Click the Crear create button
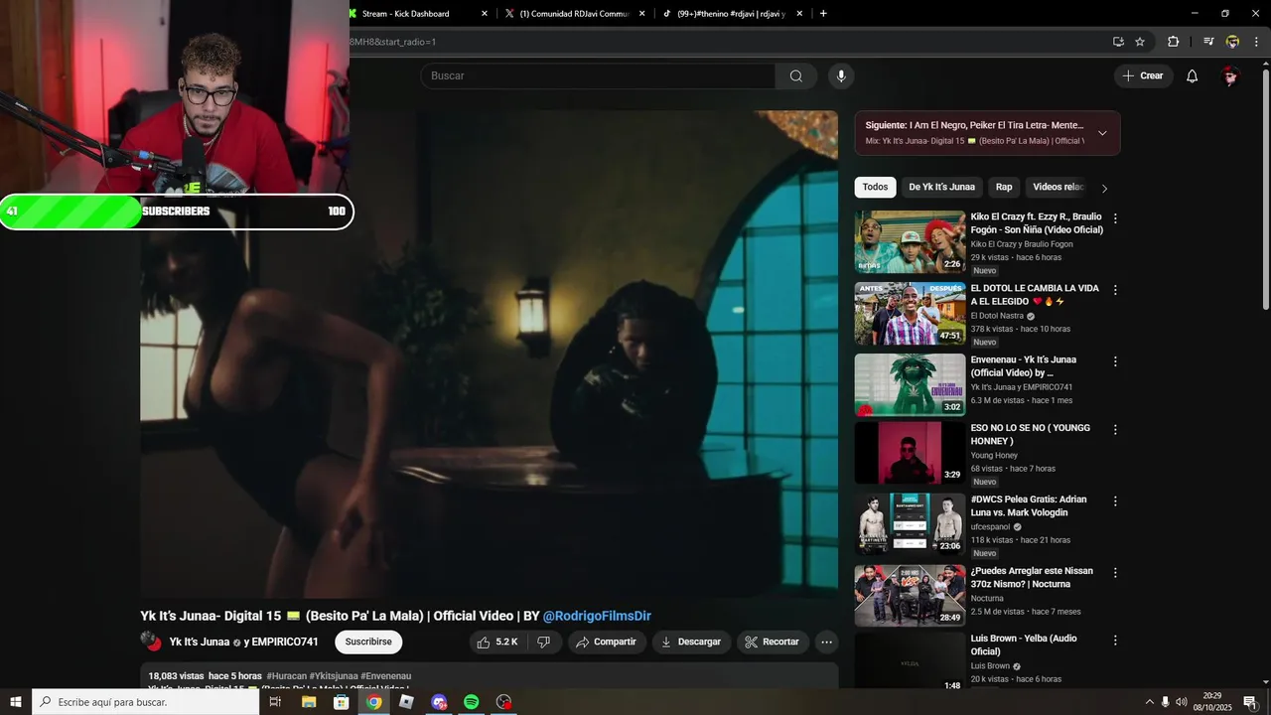This screenshot has height=715, width=1271. pyautogui.click(x=1143, y=76)
